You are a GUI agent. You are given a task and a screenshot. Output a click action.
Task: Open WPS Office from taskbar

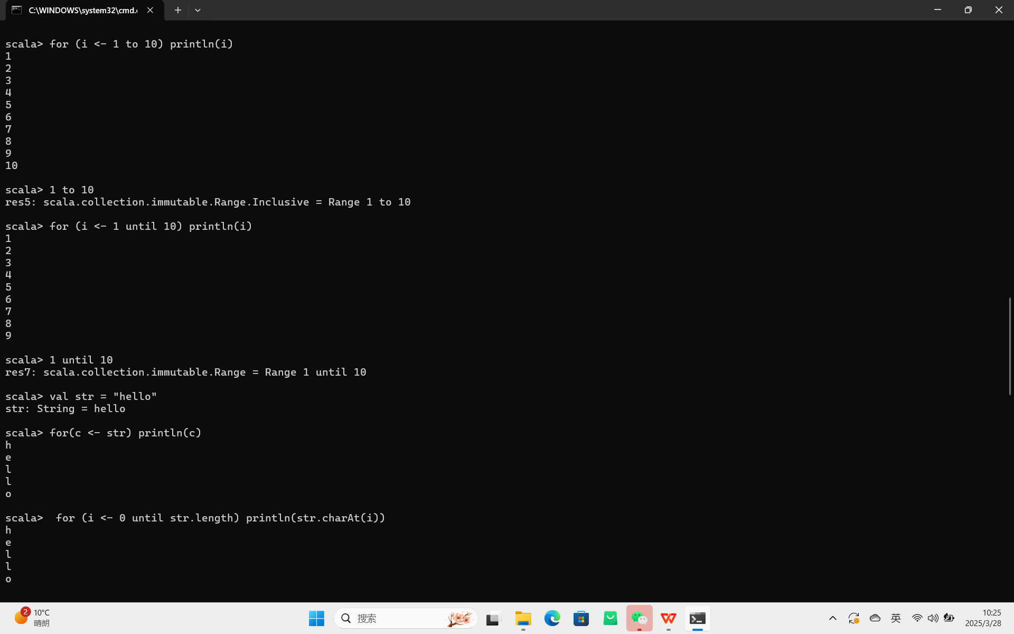tap(668, 618)
